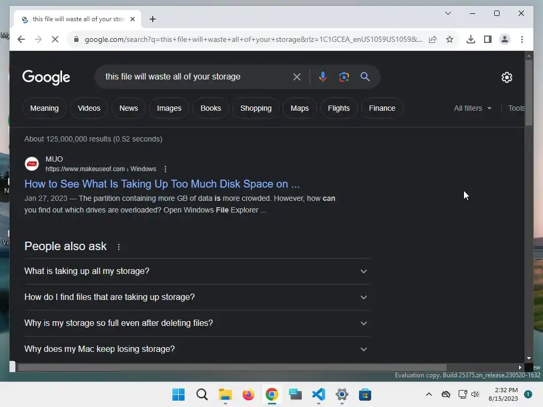Open Windows taskbar search
Screen dimensions: 543x407
[202, 394]
